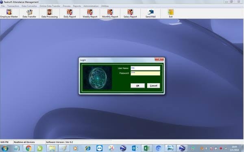Open Google Chrome from the taskbar
The height and width of the screenshot is (152, 244).
coord(28,148)
